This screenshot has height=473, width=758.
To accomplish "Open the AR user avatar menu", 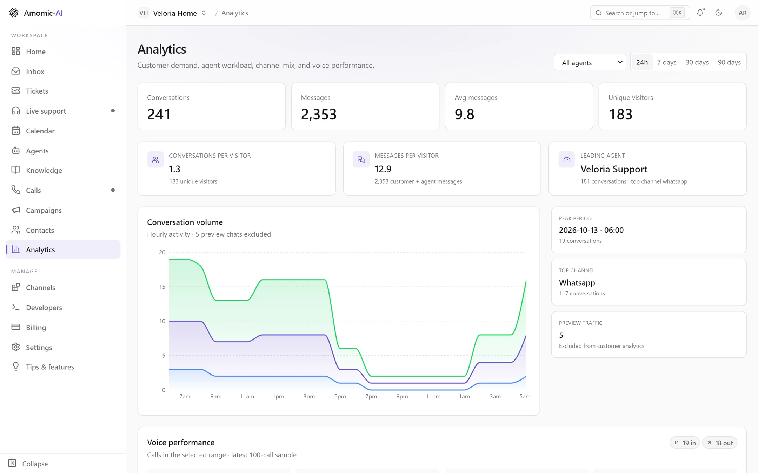I will click(x=743, y=13).
